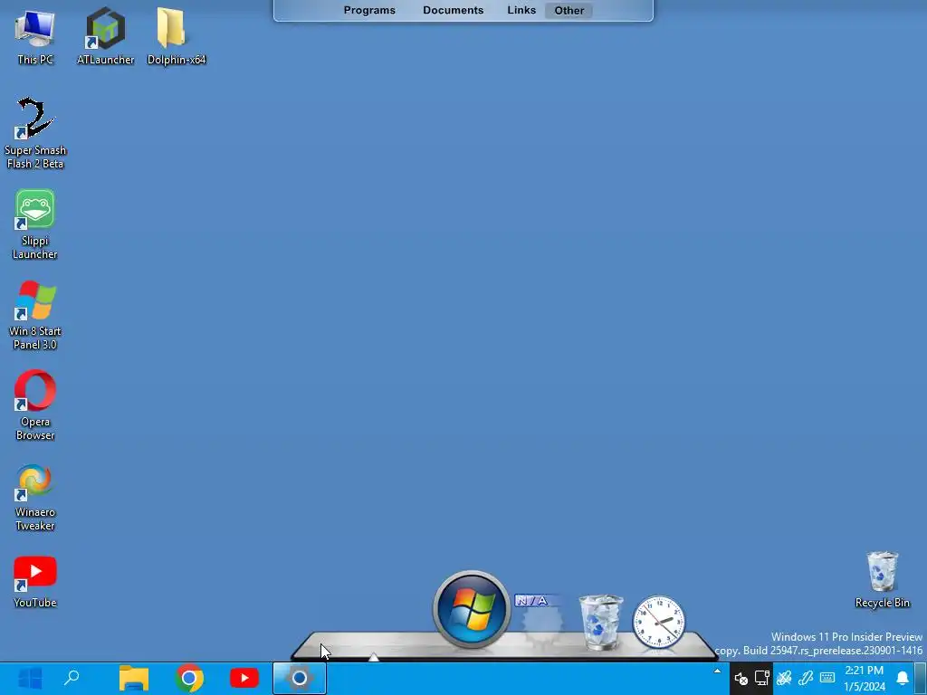Screen dimensions: 927x695
Task: Select Win 8 Start Panel 3.0 shortcut
Action: [35, 316]
